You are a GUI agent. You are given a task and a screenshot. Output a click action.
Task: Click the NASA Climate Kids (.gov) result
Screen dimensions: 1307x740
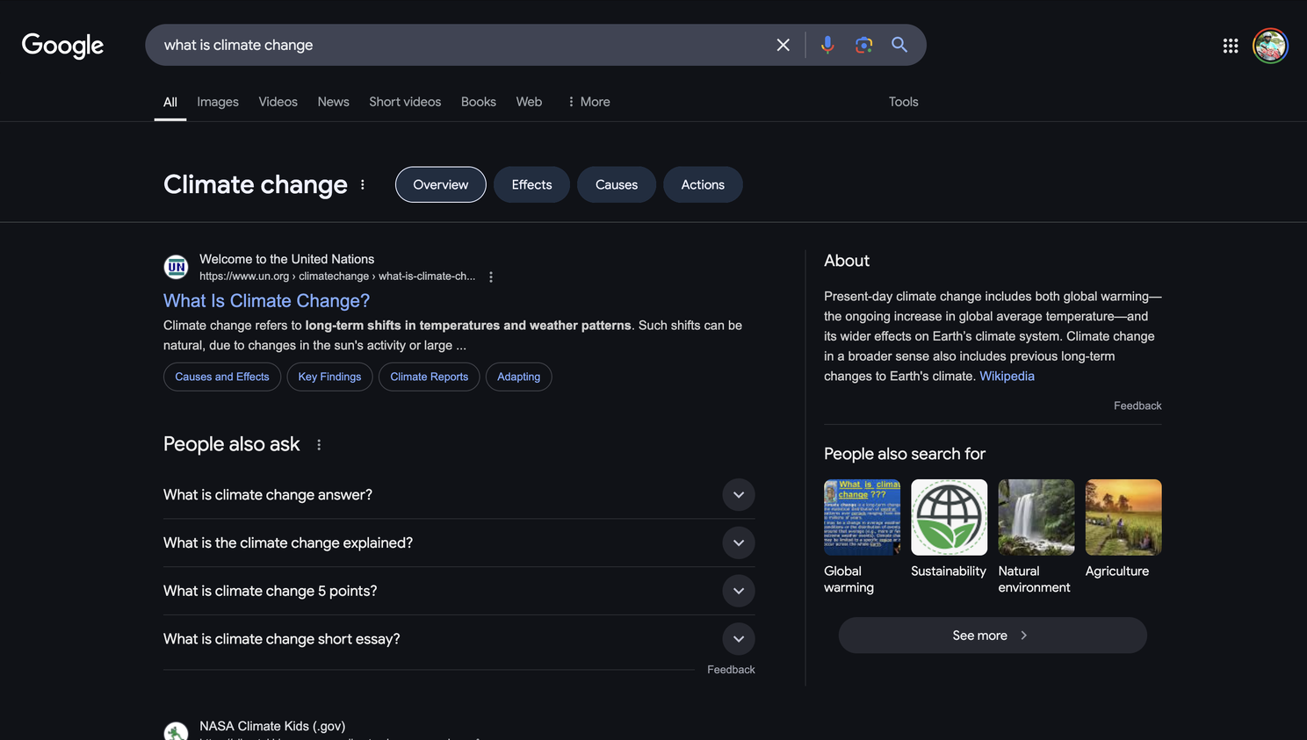click(272, 726)
